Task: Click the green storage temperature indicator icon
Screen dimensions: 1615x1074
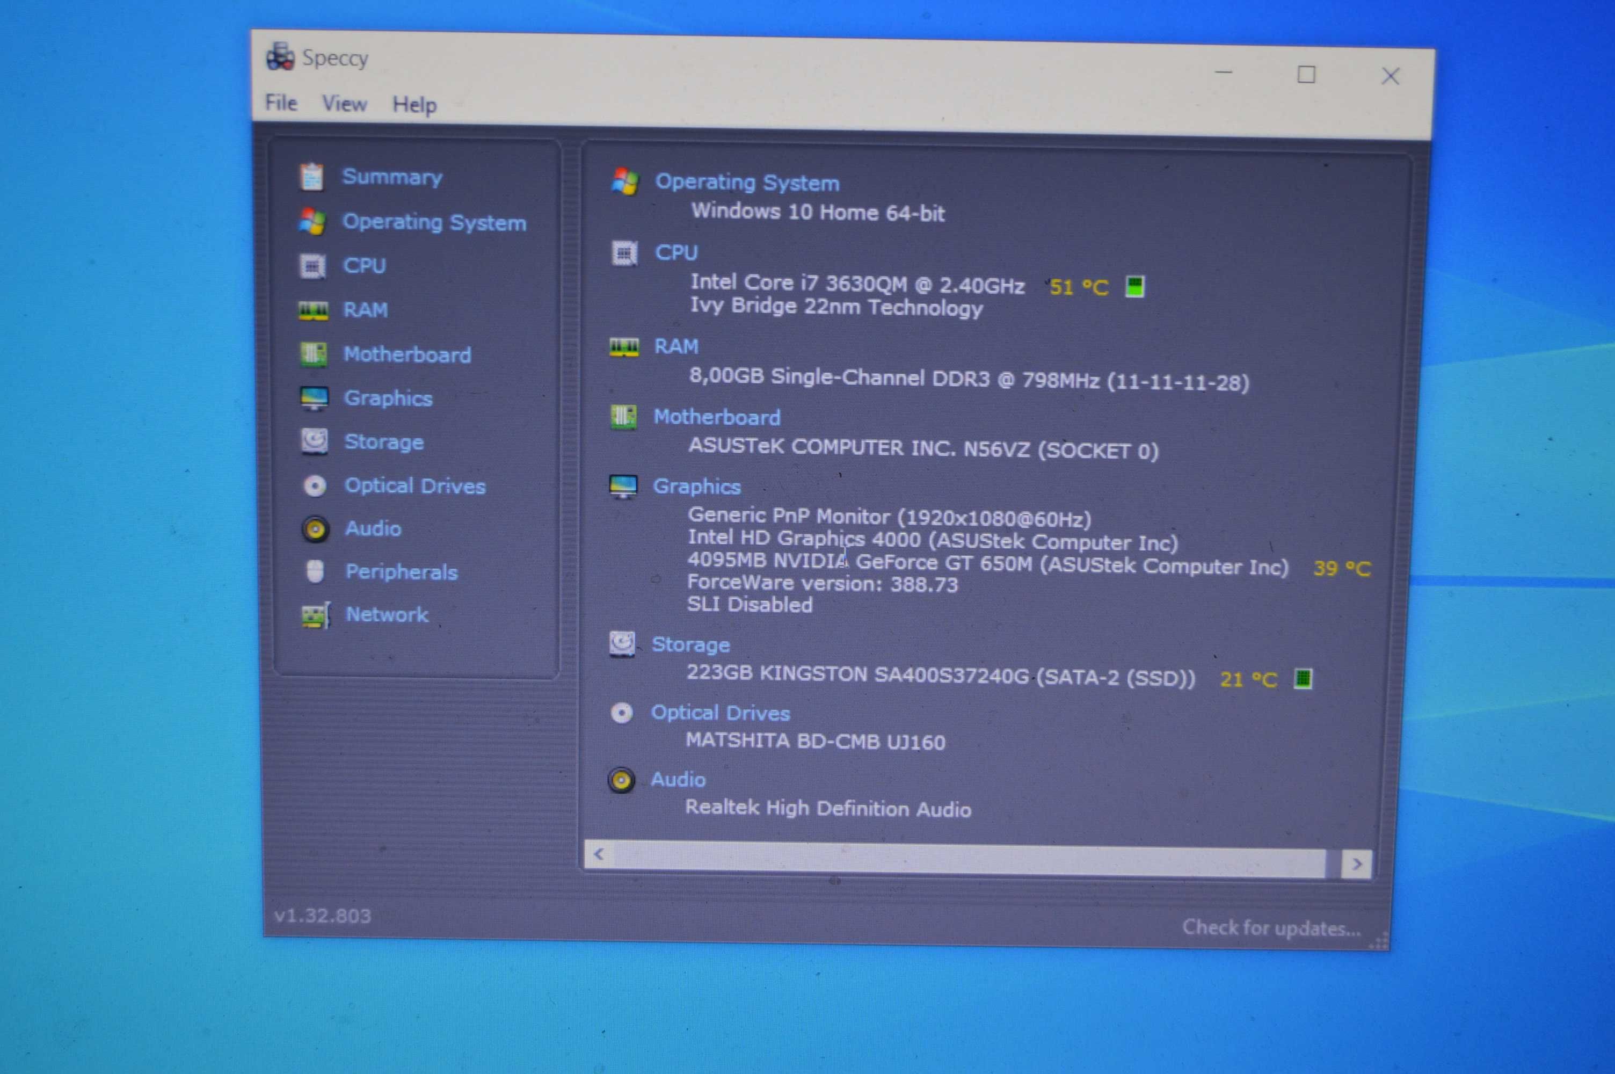Action: [1304, 679]
